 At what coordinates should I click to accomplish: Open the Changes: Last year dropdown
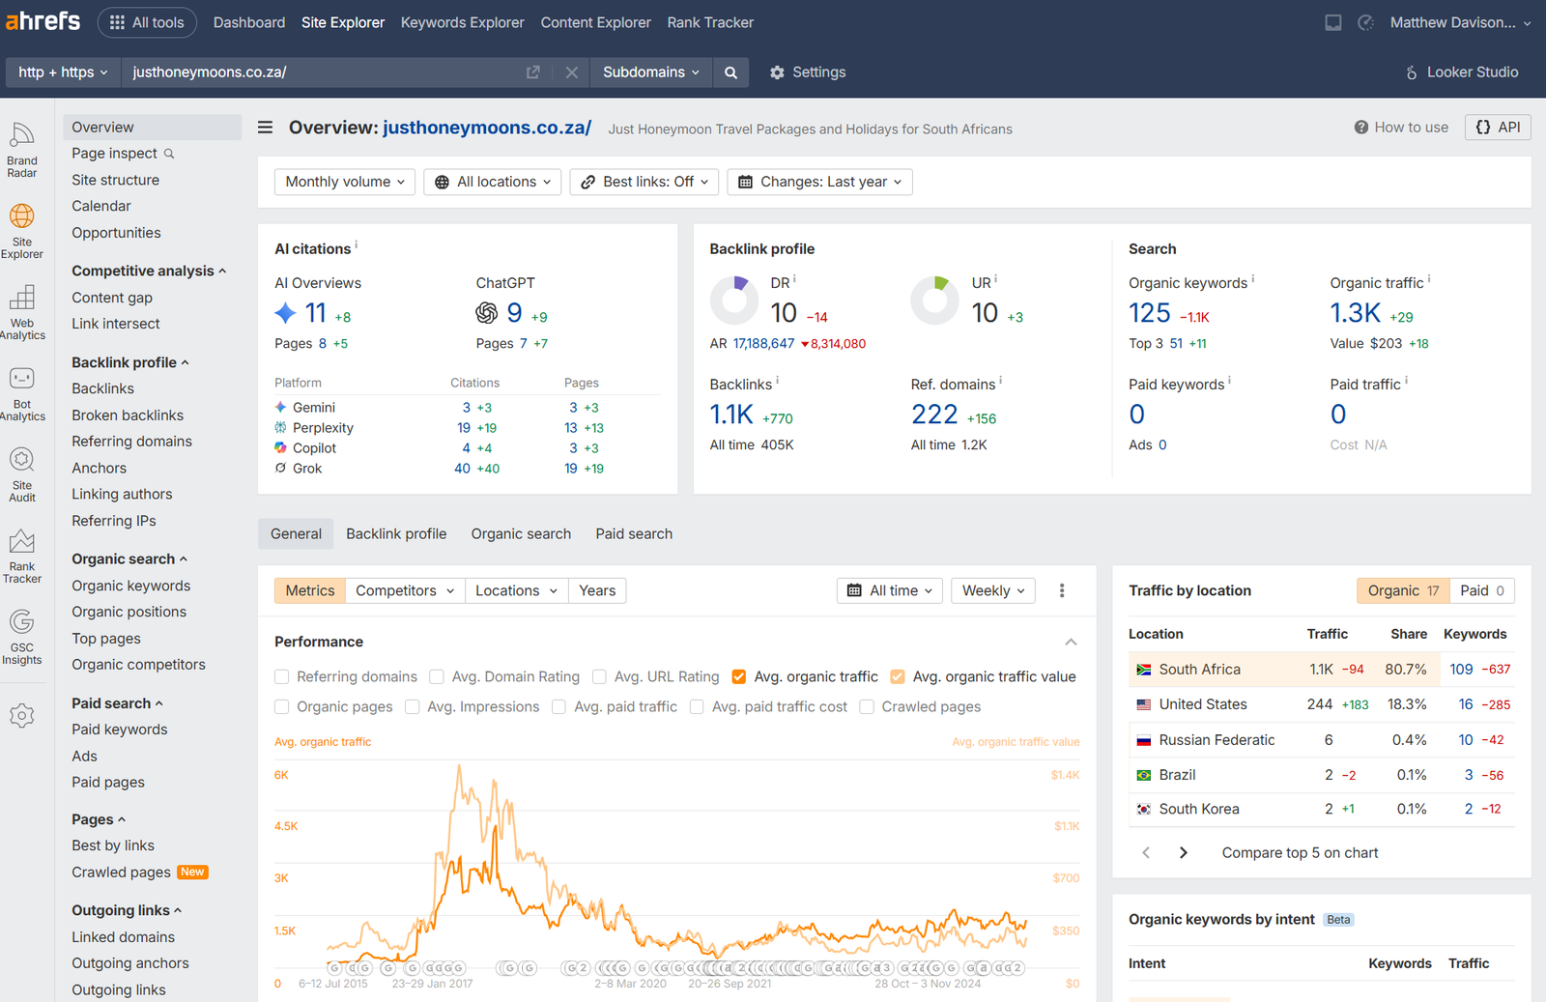820,182
